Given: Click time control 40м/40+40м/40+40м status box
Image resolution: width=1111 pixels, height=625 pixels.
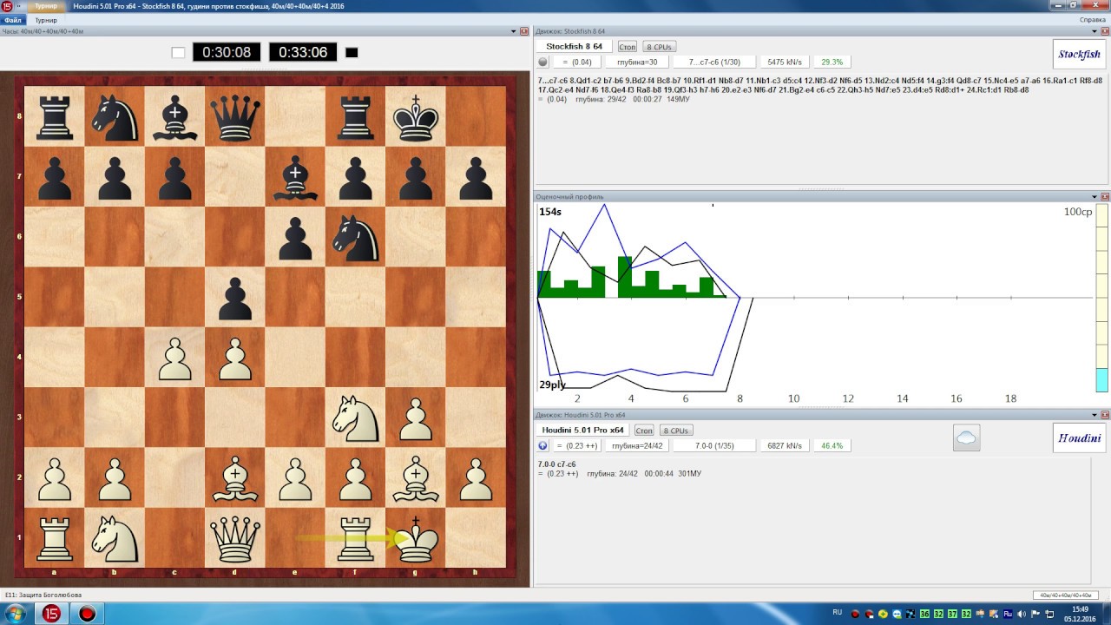Looking at the screenshot, I should click(x=1064, y=595).
